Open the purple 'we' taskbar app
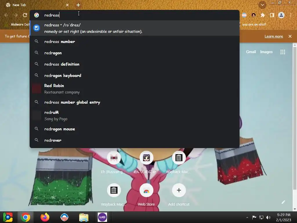The width and height of the screenshot is (297, 223). tap(102, 217)
